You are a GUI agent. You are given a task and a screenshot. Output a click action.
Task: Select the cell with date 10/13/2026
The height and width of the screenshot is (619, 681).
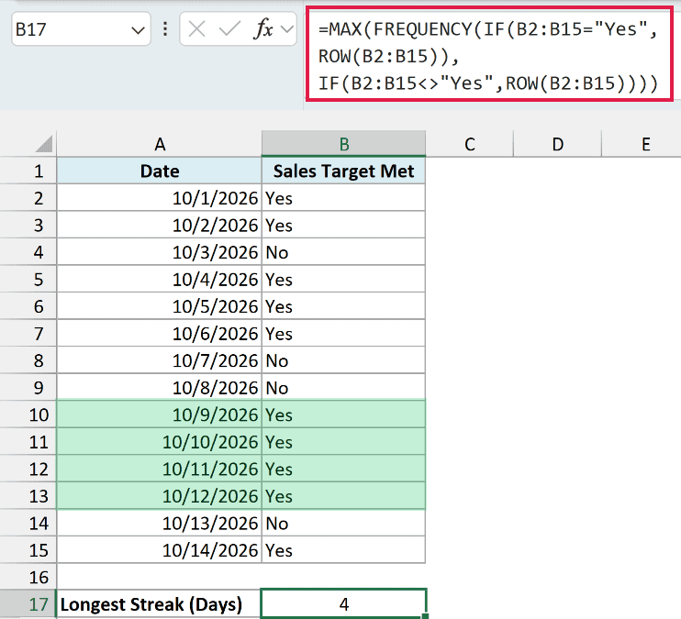point(160,523)
